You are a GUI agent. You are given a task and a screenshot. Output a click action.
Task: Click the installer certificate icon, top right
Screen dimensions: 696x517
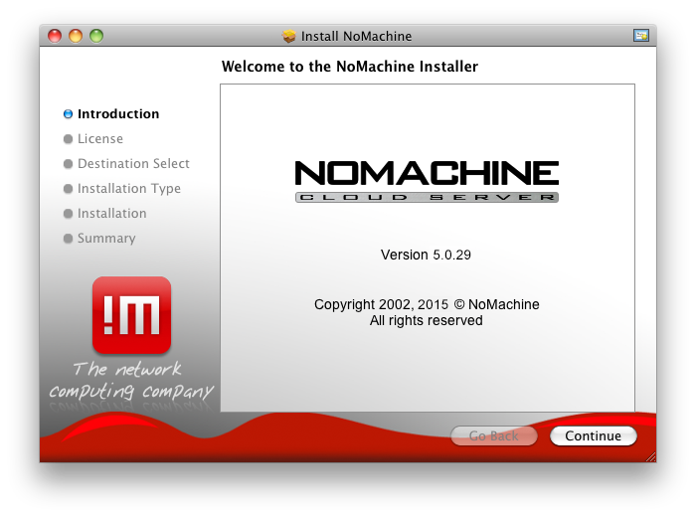tap(641, 36)
